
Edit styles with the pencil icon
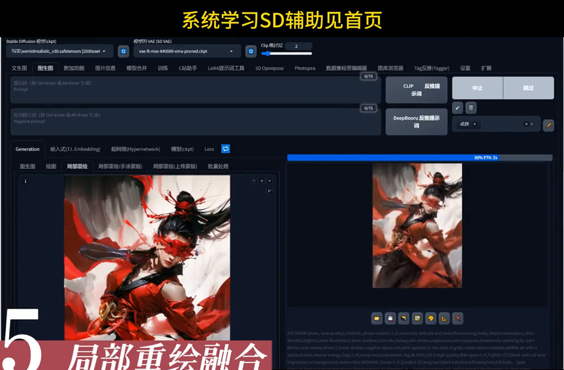[x=548, y=125]
